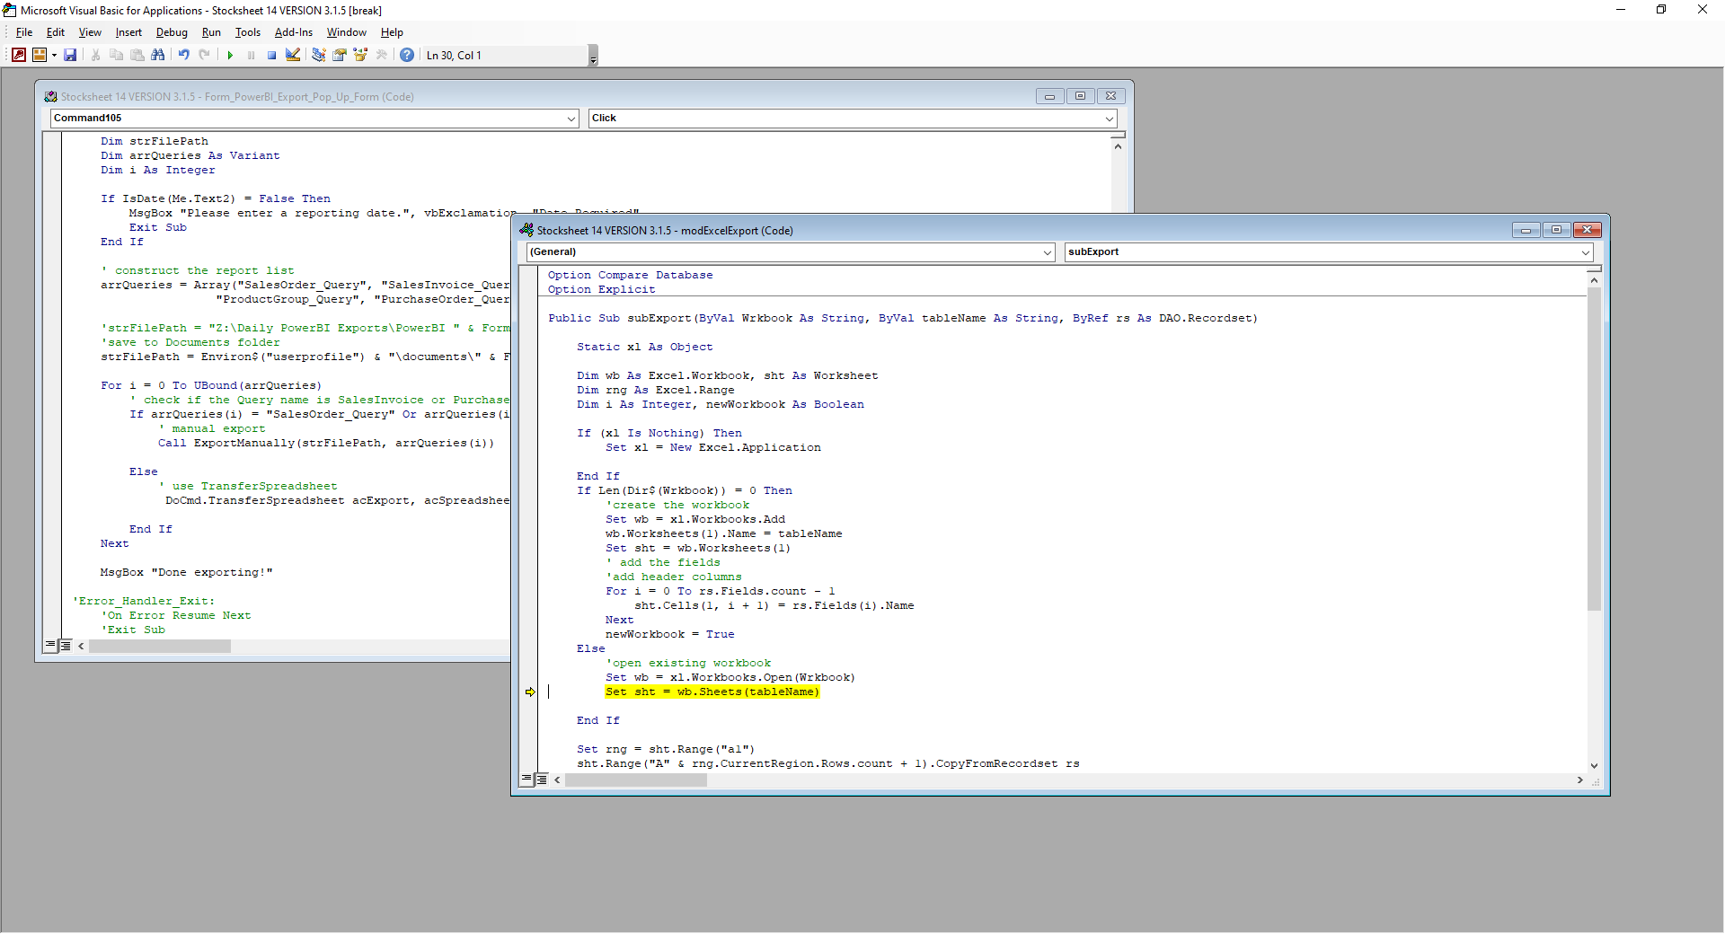Click the highlighted 'Set sht = wb.Sheets(tableName)' line
The width and height of the screenshot is (1725, 934).
click(x=712, y=692)
